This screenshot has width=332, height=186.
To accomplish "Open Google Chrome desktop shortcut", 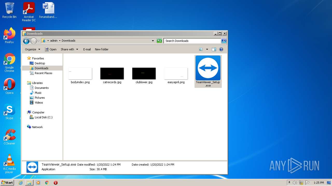I will tap(9, 63).
